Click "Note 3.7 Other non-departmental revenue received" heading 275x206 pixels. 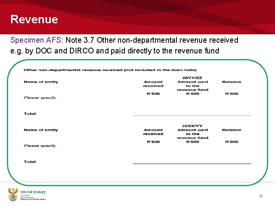point(152,40)
